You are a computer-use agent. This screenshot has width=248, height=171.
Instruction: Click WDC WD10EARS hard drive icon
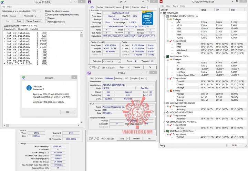coord(168,112)
